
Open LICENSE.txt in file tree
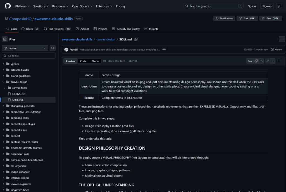click(x=19, y=94)
